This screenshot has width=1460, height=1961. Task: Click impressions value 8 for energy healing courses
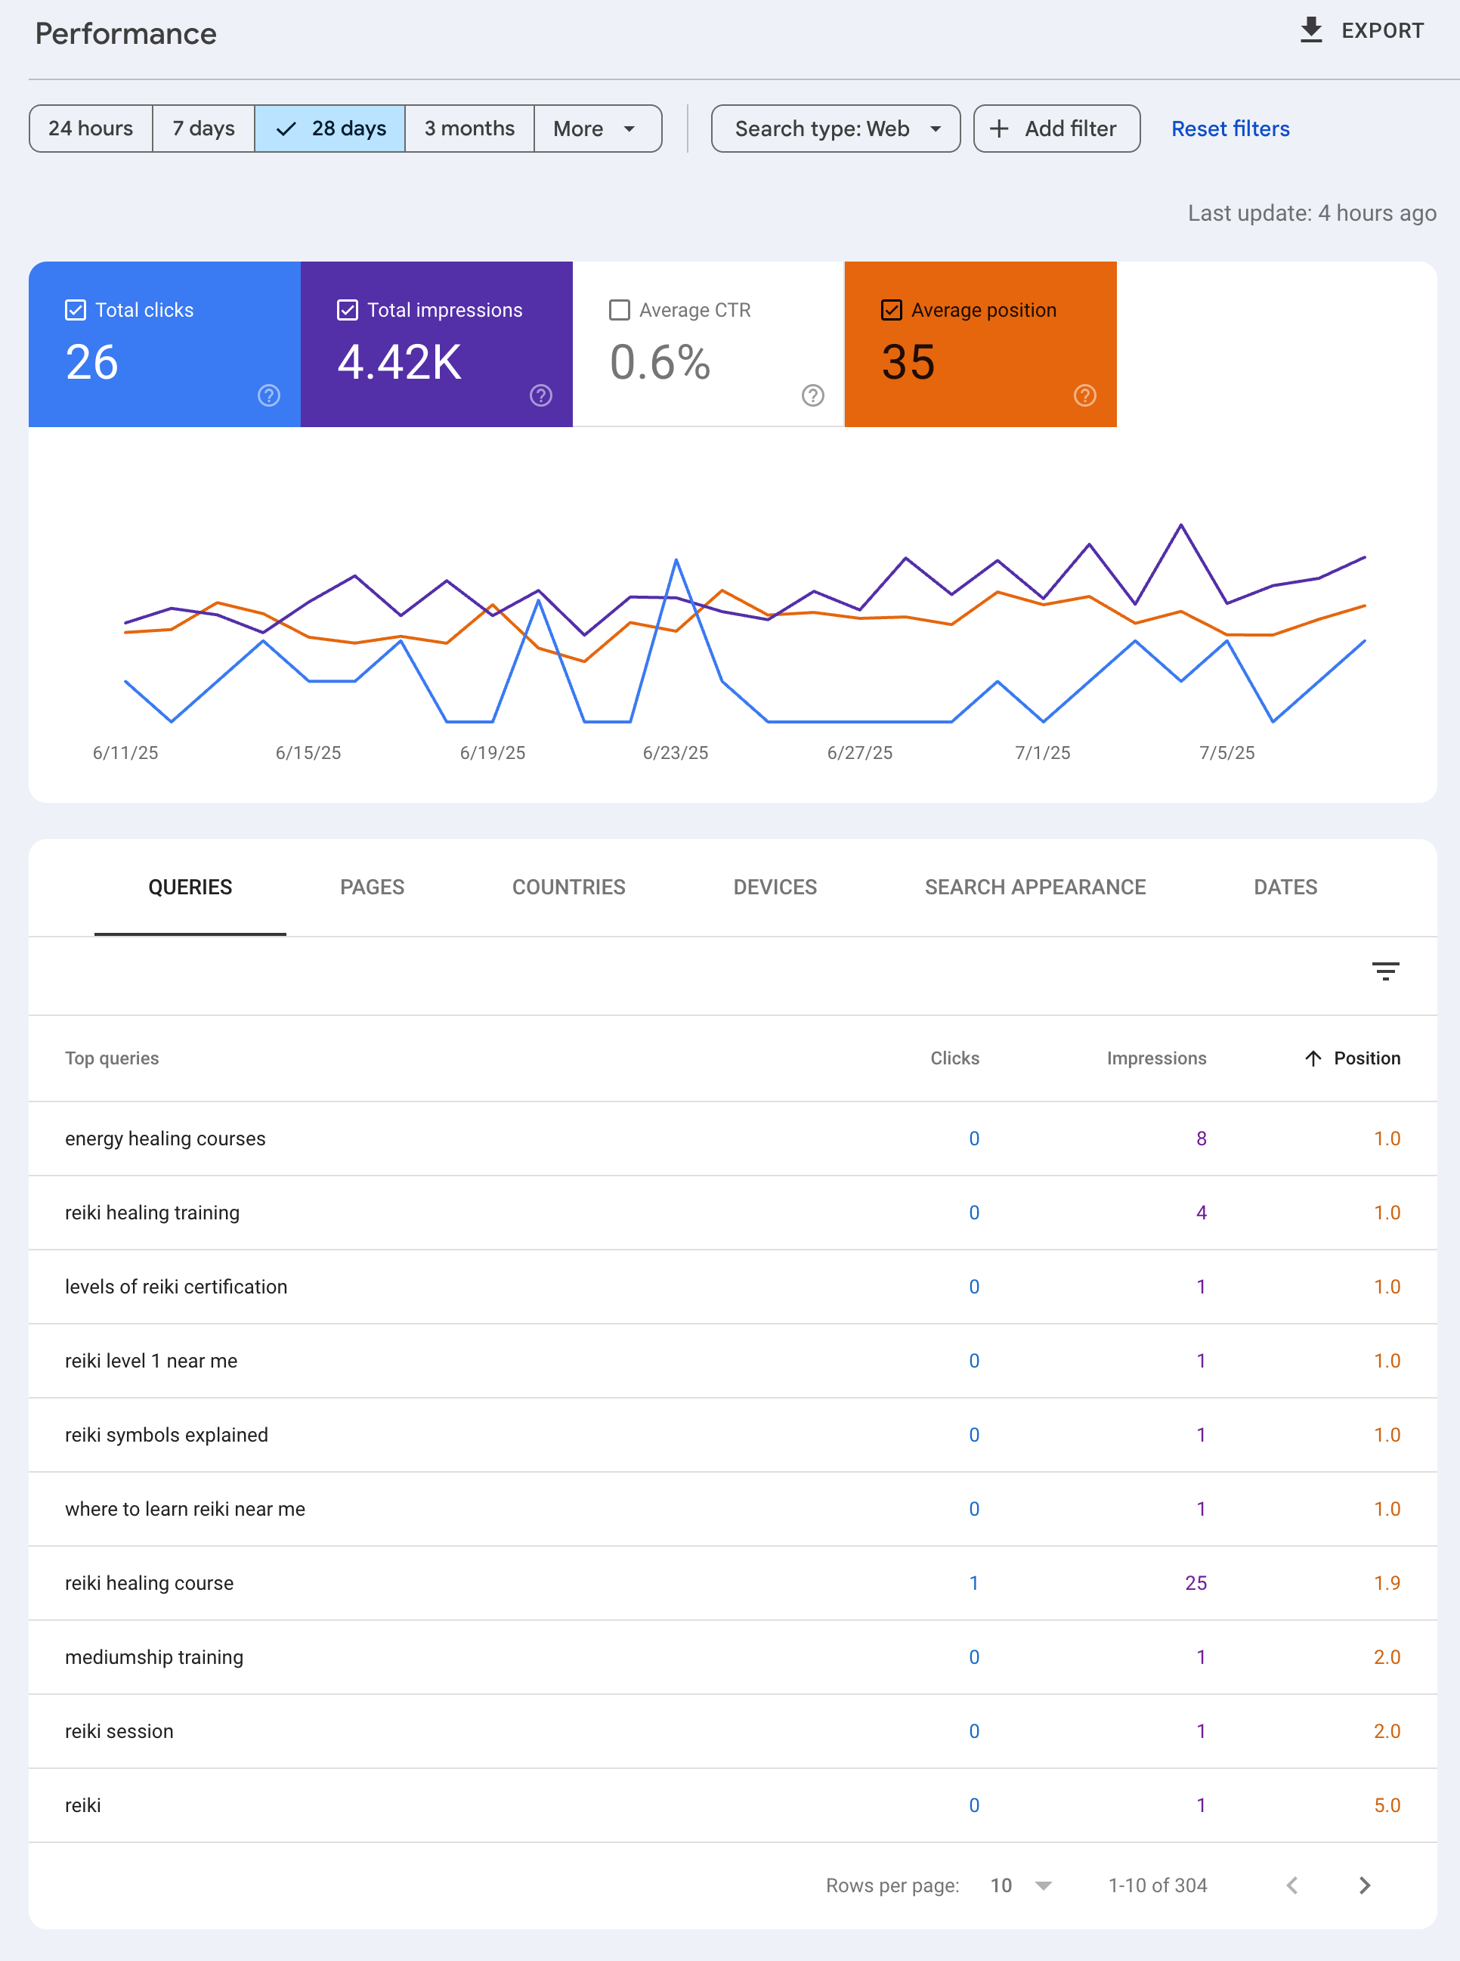point(1201,1138)
